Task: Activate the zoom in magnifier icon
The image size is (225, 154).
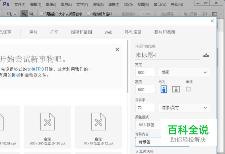Action: 24,14
